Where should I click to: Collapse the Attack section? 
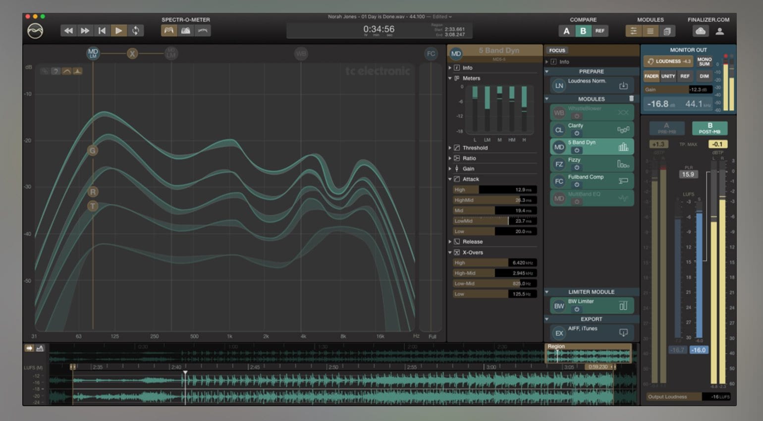point(450,179)
